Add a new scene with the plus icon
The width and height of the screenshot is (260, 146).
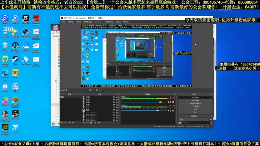[x=62, y=123]
